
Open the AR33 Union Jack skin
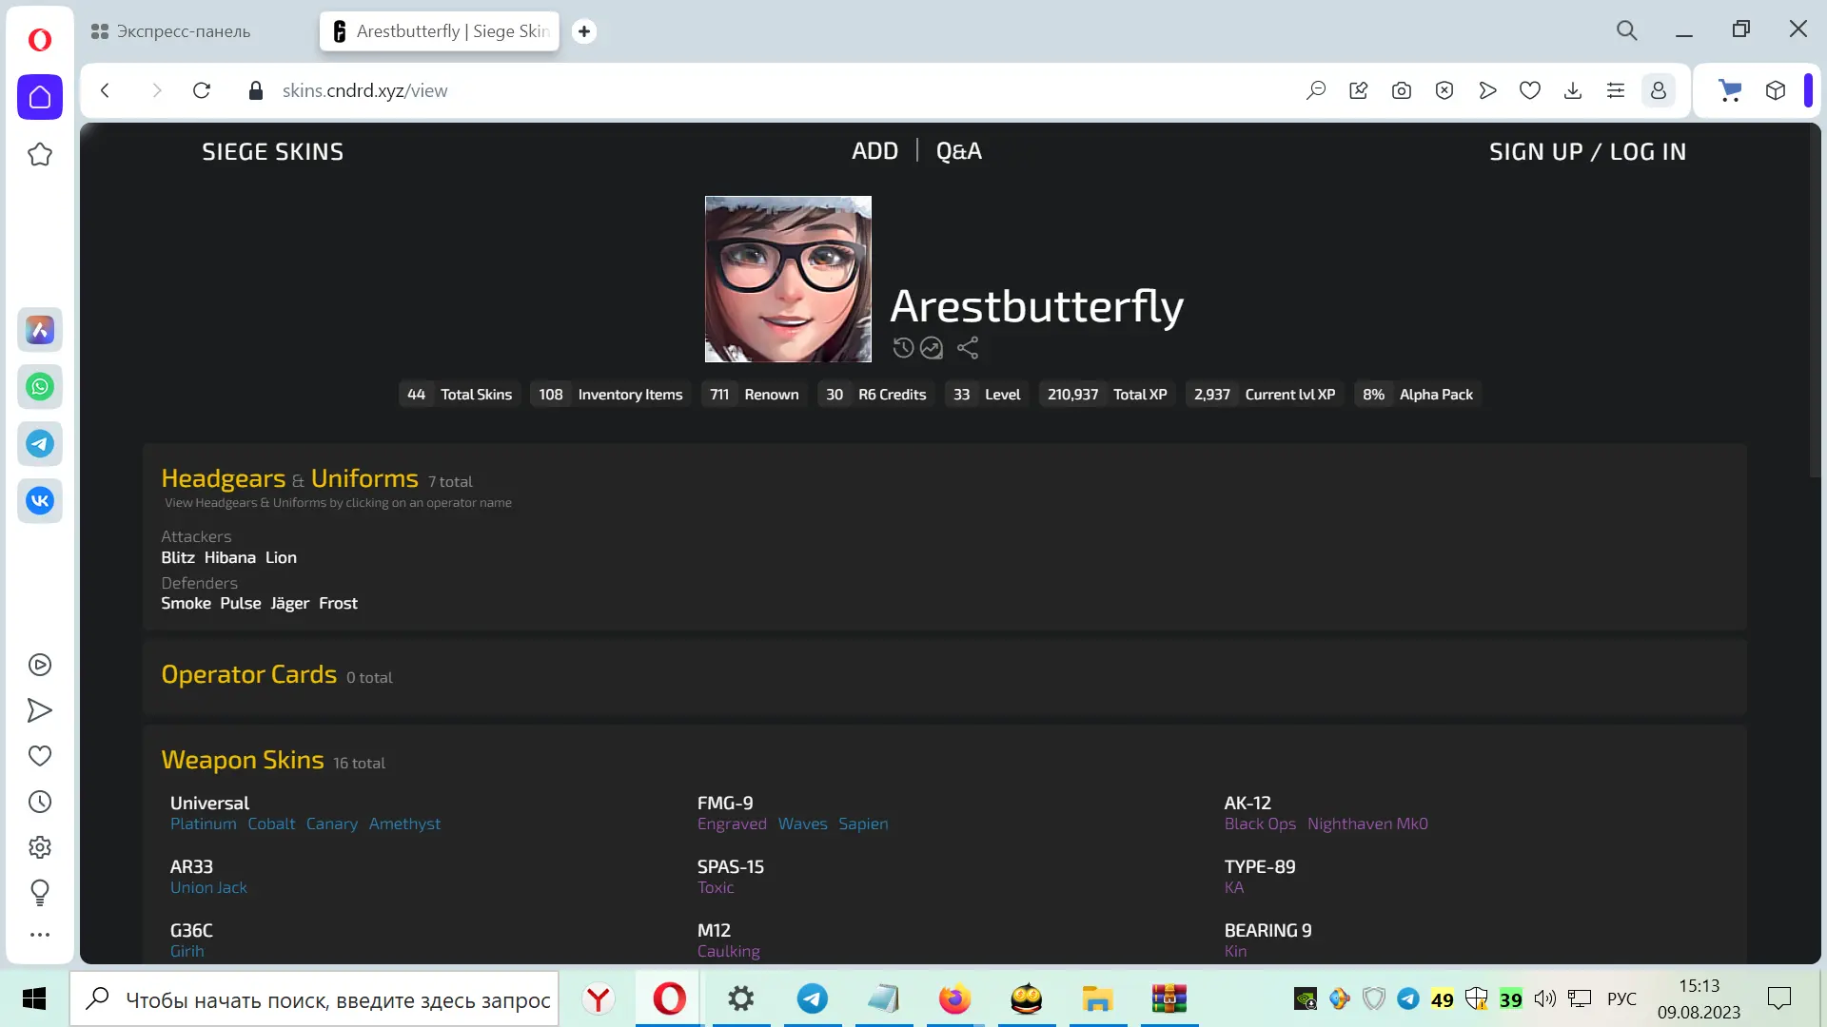click(x=208, y=887)
